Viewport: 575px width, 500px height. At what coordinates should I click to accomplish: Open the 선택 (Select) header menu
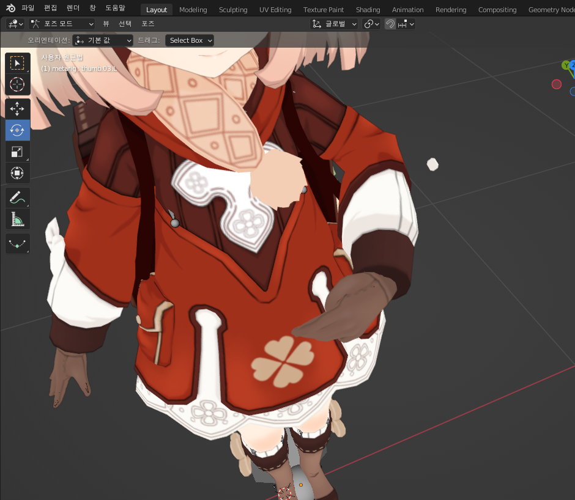coord(125,24)
